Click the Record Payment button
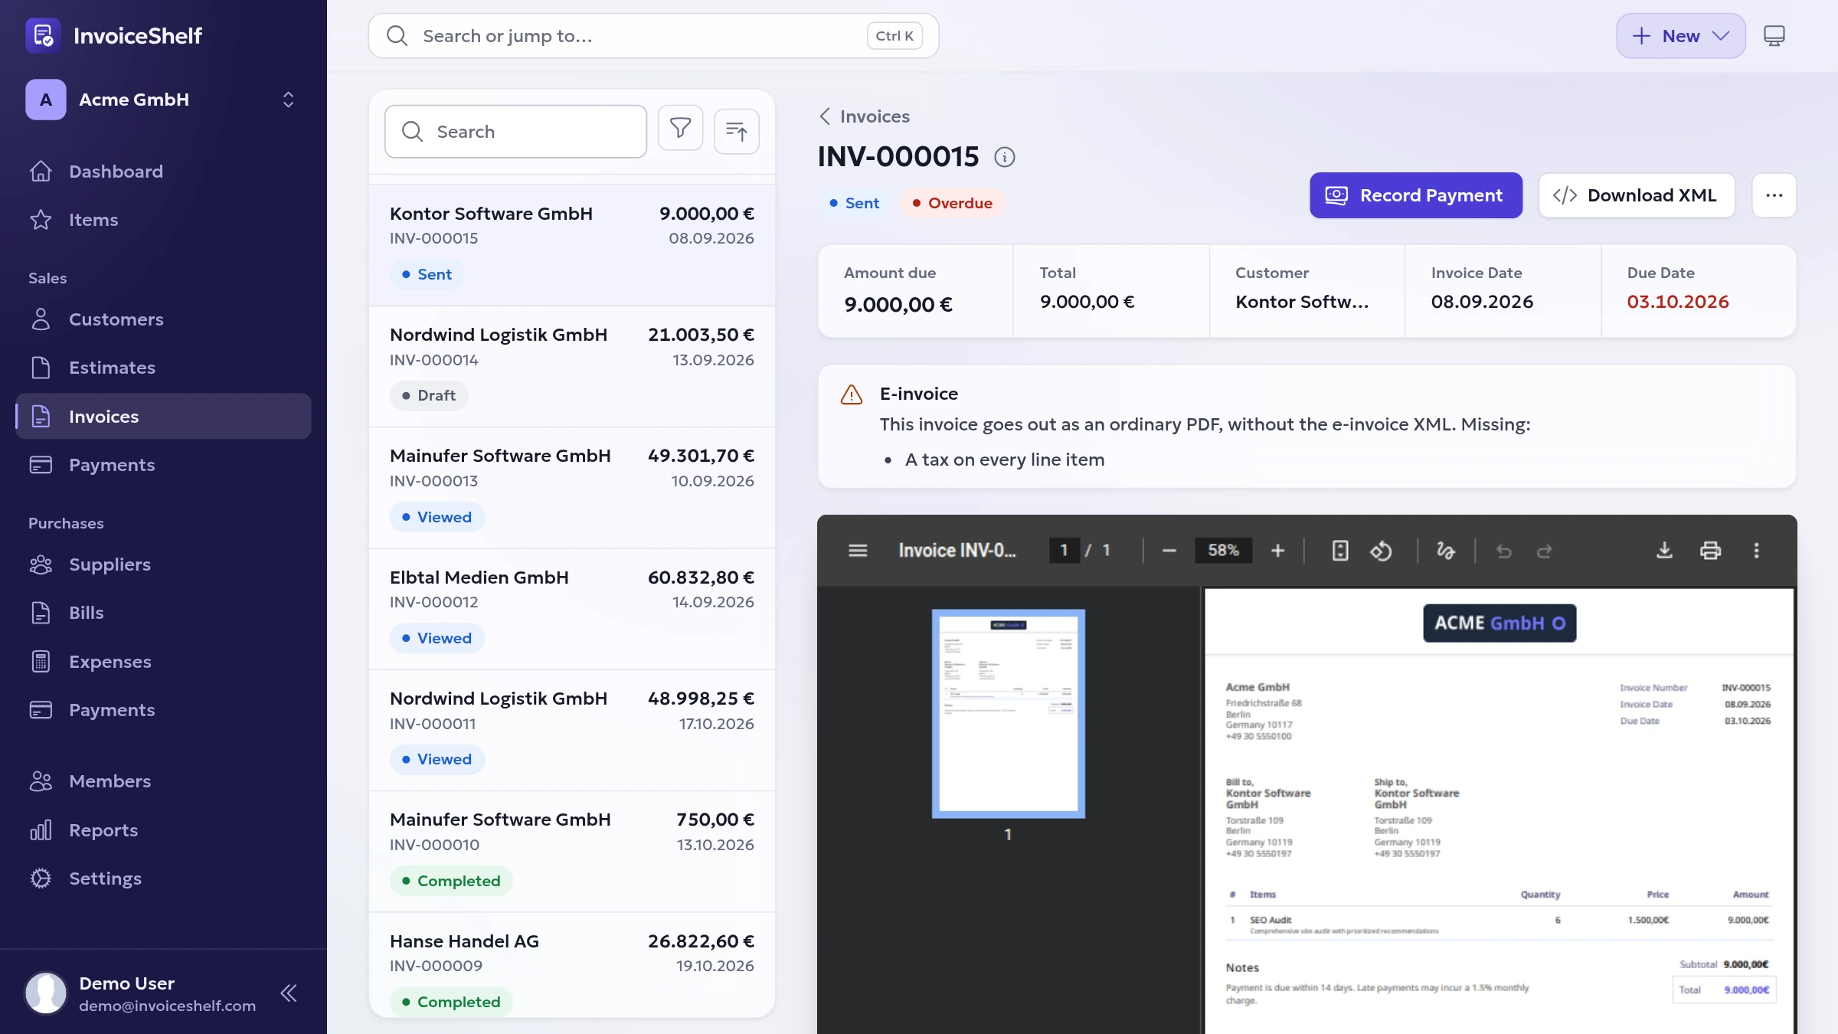The width and height of the screenshot is (1838, 1034). [x=1415, y=195]
